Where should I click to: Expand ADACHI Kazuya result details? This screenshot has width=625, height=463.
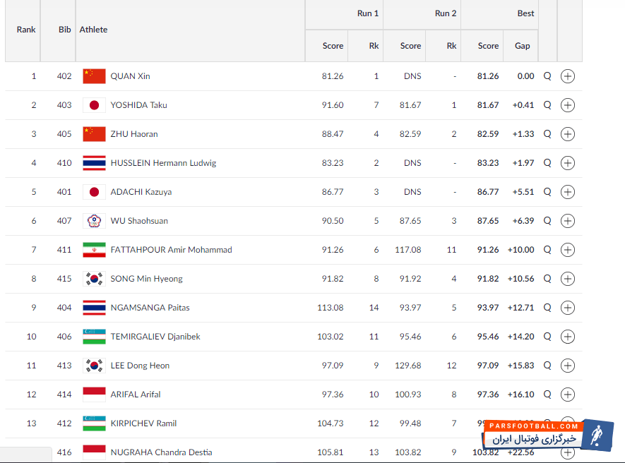coord(567,192)
